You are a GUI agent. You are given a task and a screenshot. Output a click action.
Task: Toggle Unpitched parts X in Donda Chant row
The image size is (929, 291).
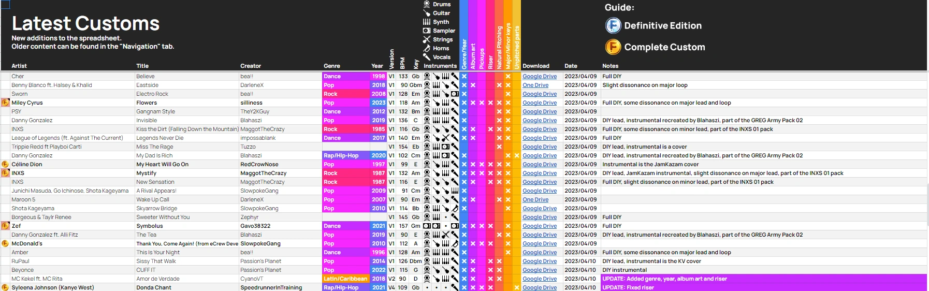517,287
